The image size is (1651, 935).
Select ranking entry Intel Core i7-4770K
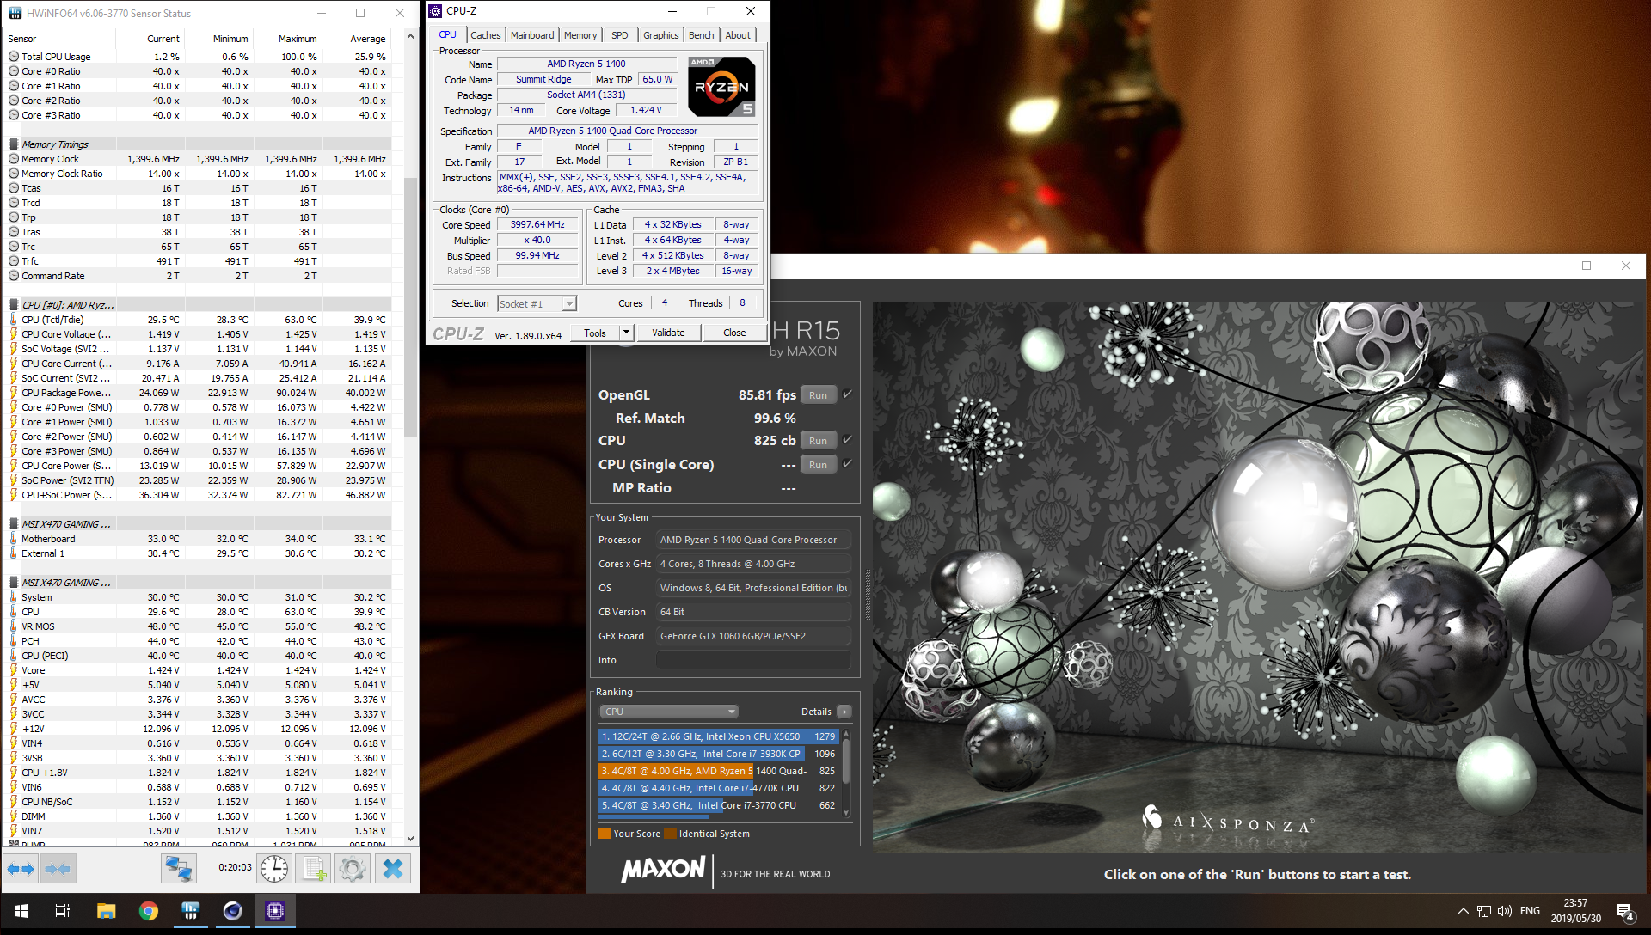(719, 788)
